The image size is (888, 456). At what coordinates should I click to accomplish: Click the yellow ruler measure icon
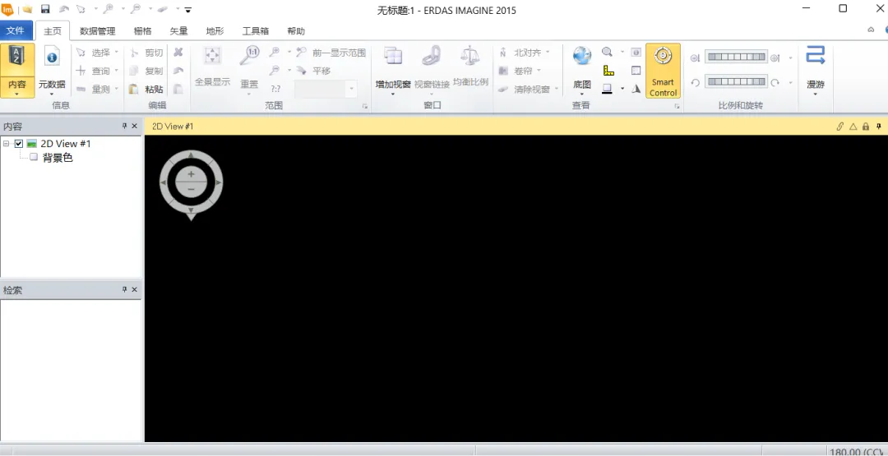coord(608,71)
